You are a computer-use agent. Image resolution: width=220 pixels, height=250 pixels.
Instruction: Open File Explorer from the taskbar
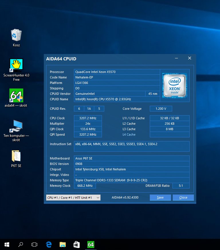click(63, 245)
